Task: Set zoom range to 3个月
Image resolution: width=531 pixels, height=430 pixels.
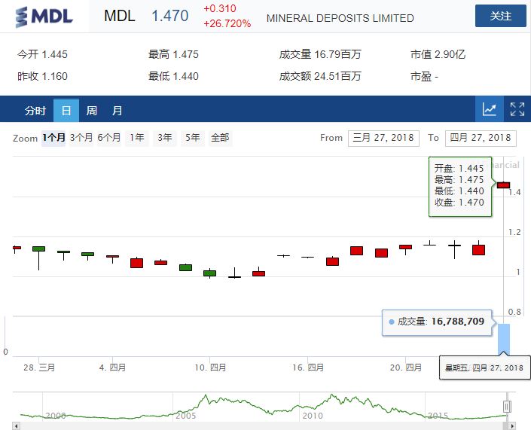Action: [x=81, y=138]
